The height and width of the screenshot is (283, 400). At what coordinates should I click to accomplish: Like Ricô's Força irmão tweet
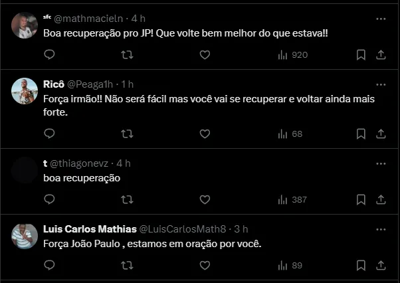[205, 134]
